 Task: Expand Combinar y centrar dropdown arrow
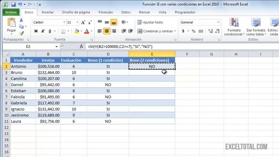click(x=175, y=31)
